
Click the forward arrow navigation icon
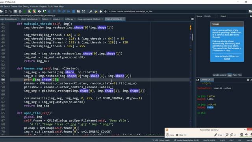point(105,11)
